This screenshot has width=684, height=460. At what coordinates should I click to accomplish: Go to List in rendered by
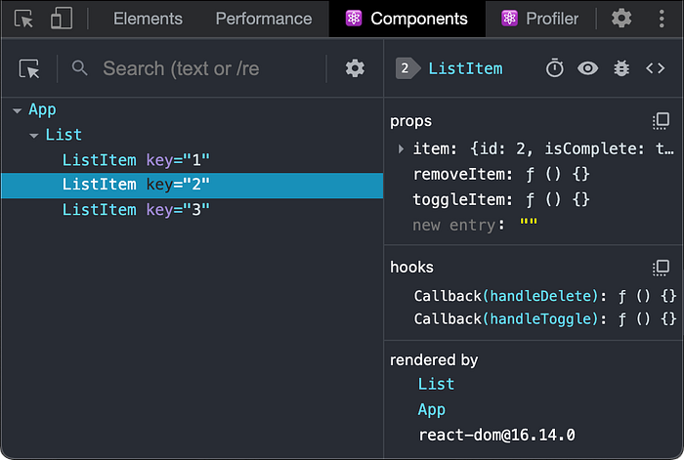click(x=436, y=384)
